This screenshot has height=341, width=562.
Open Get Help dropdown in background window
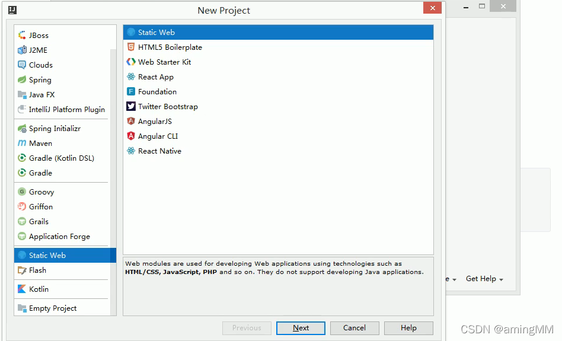pyautogui.click(x=484, y=279)
